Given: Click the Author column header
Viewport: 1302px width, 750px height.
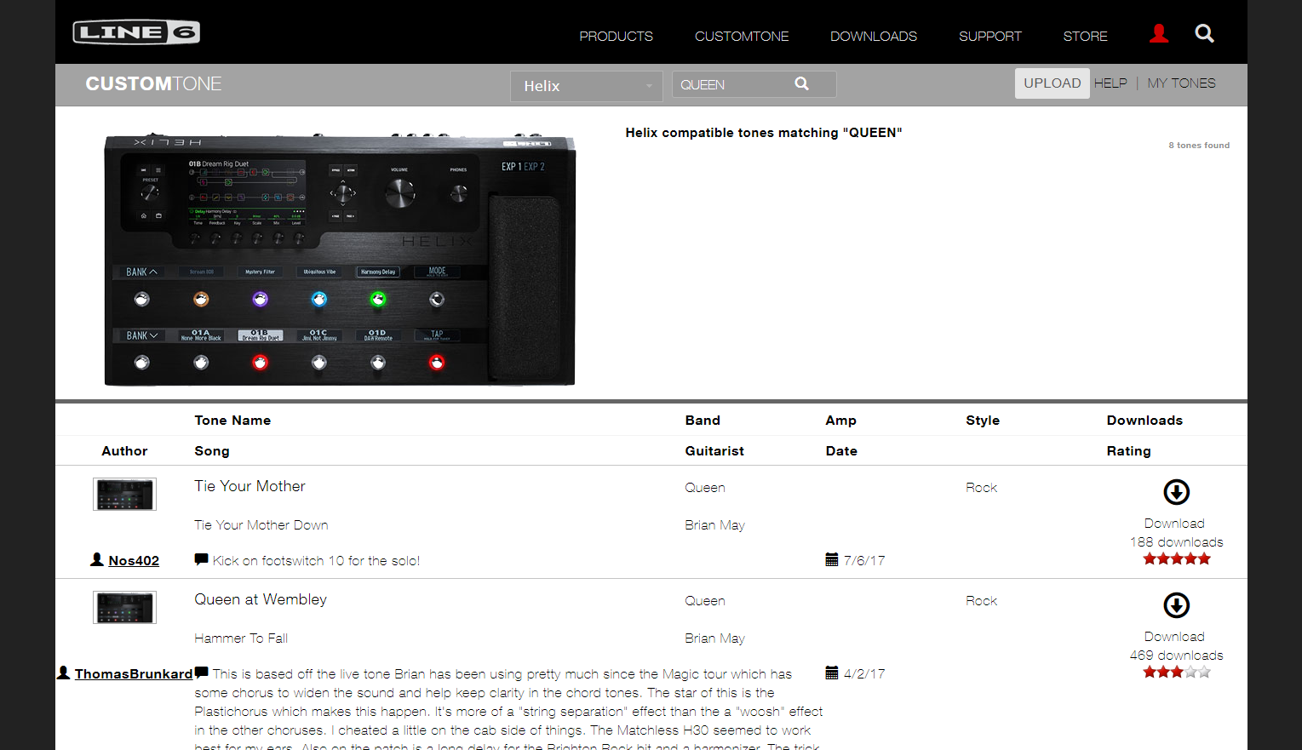Looking at the screenshot, I should (x=124, y=451).
